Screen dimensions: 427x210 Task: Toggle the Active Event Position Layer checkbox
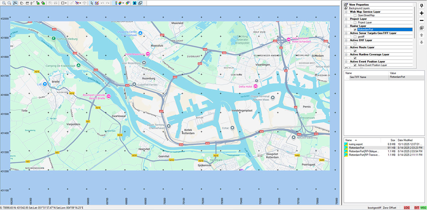click(x=355, y=65)
